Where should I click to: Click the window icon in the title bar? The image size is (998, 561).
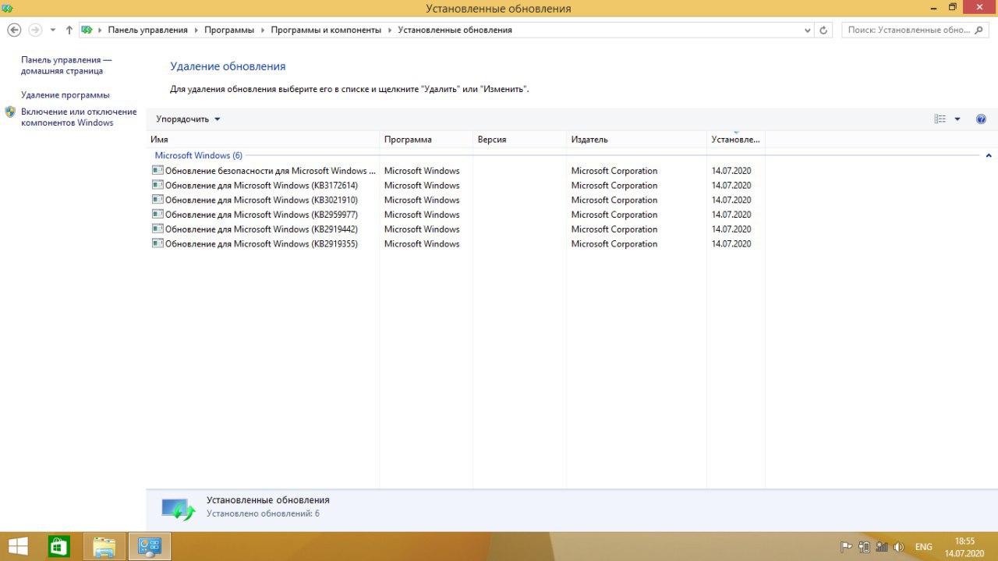[x=8, y=8]
